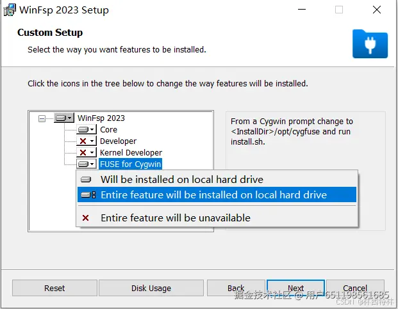Collapse the WinFsp 2023 tree node
The image size is (398, 309).
(42, 118)
